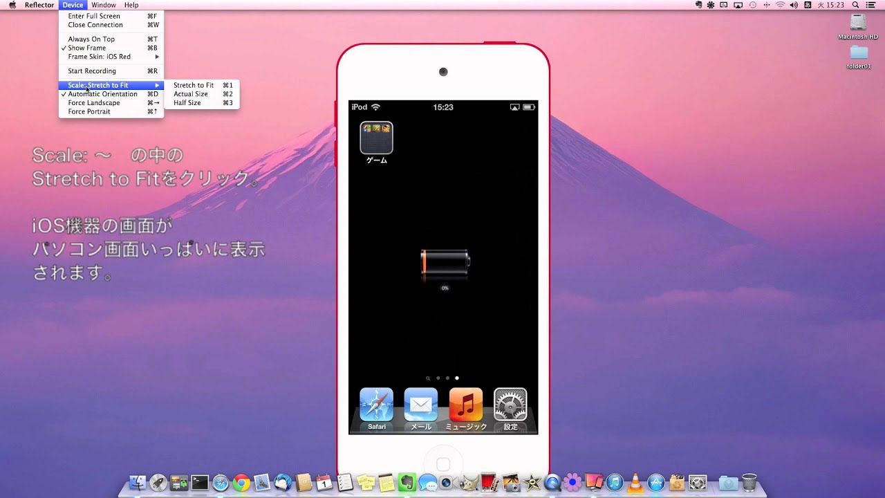
Task: Open Thunderbird from the Dock
Action: pyautogui.click(x=283, y=482)
